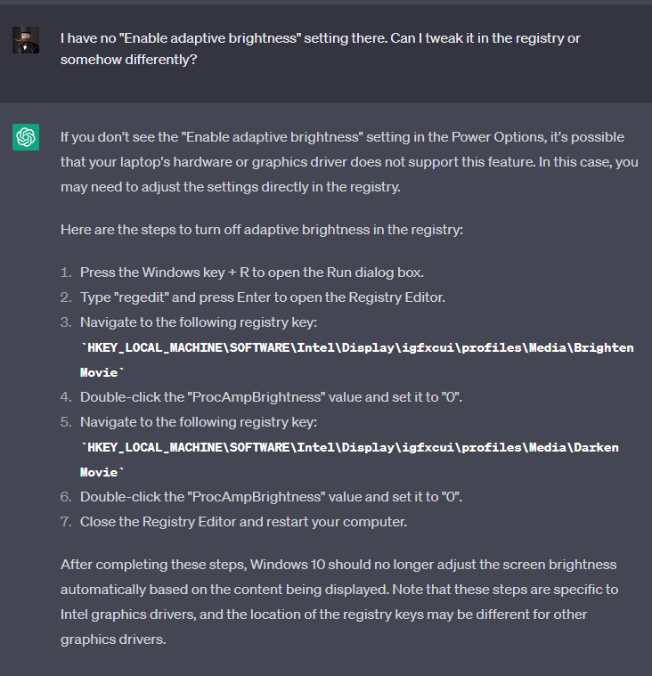
Task: Click the "Here are the steps" intro line
Action: (261, 230)
